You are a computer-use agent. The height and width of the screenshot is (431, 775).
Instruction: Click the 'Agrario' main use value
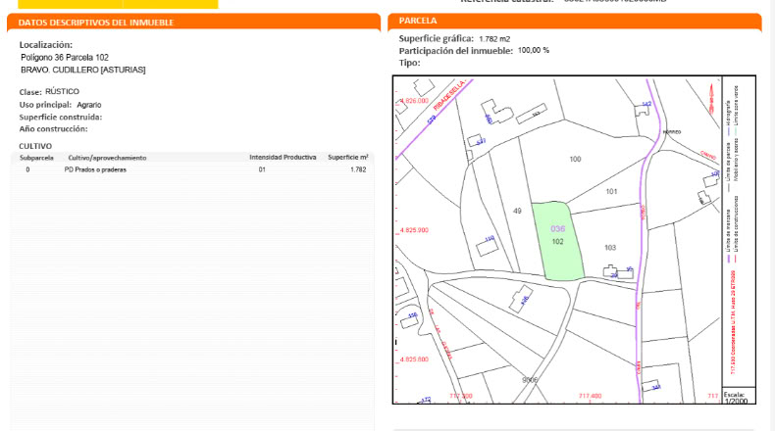coord(89,105)
